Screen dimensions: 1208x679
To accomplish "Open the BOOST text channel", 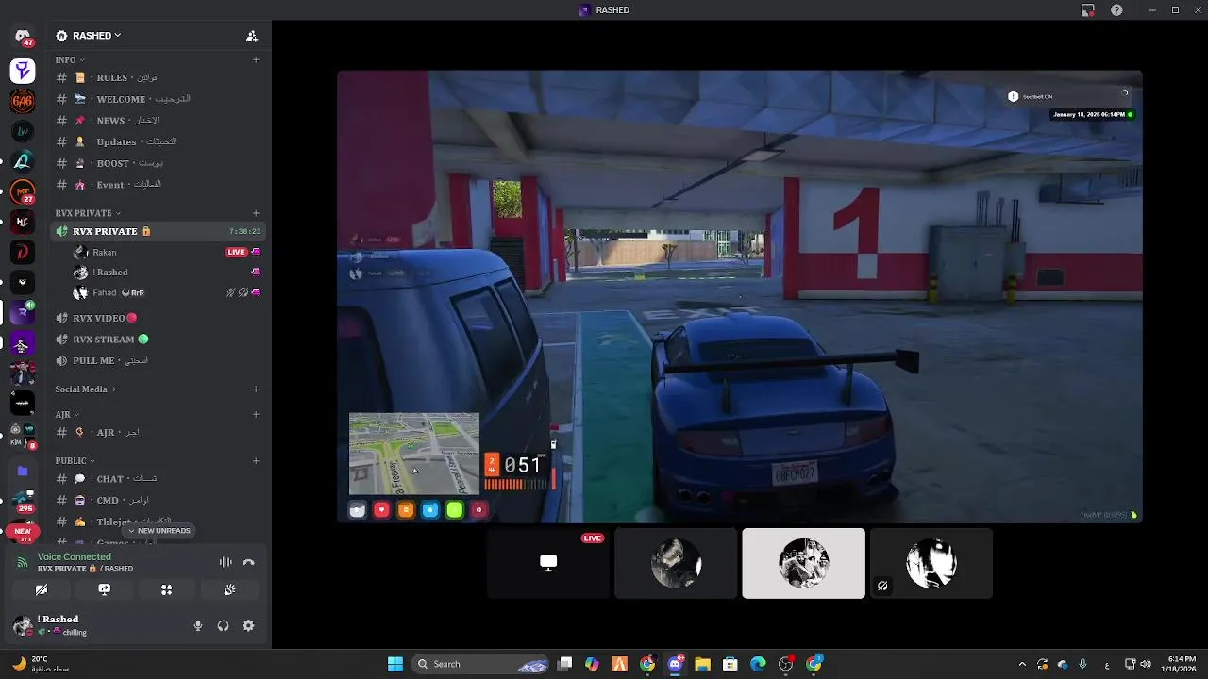I will coord(158,163).
